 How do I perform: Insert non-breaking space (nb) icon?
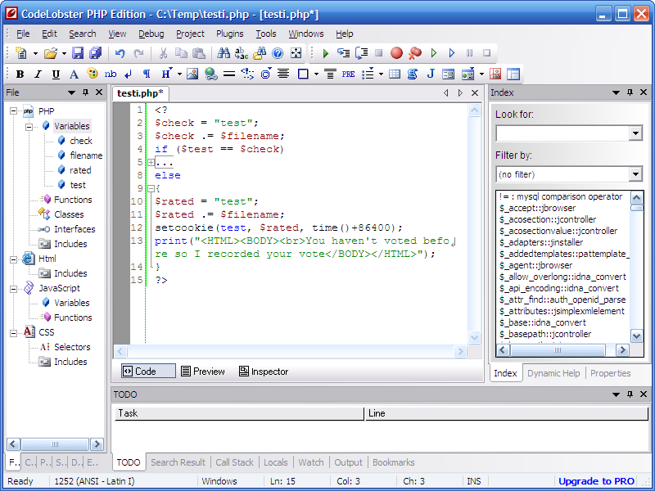pos(111,74)
